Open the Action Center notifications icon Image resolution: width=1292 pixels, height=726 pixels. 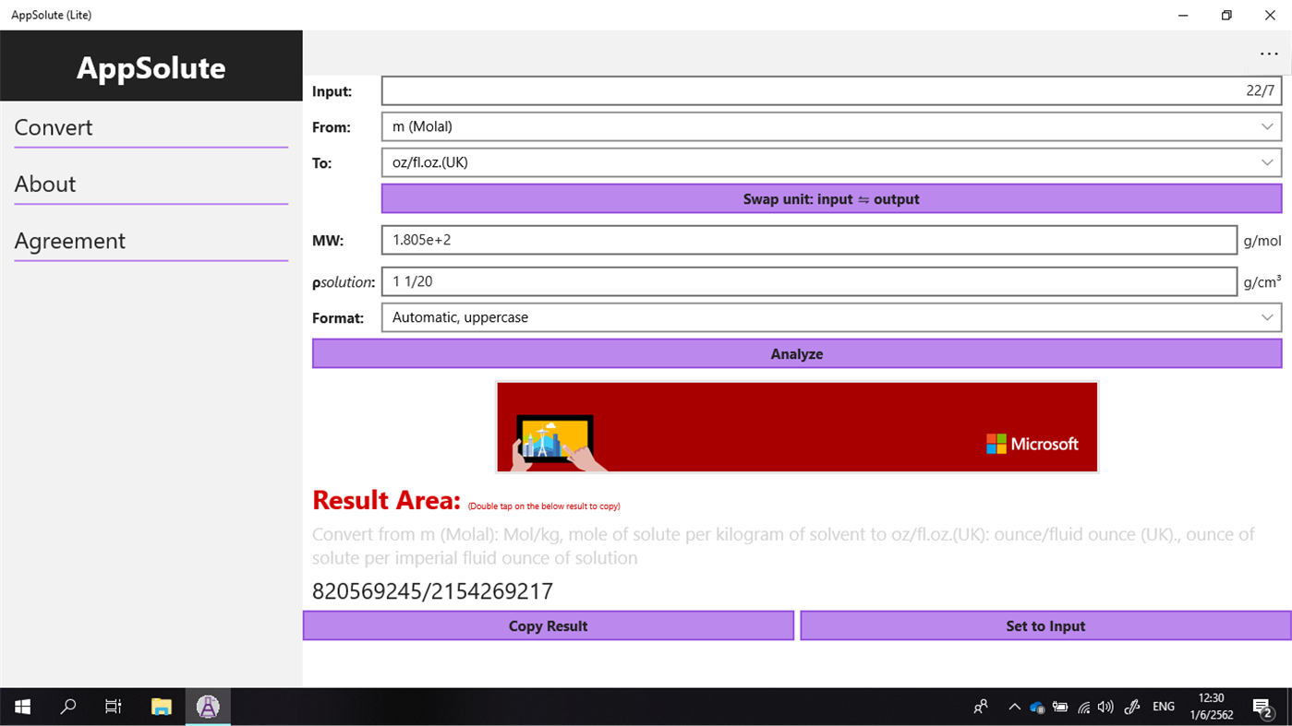pos(1262,707)
